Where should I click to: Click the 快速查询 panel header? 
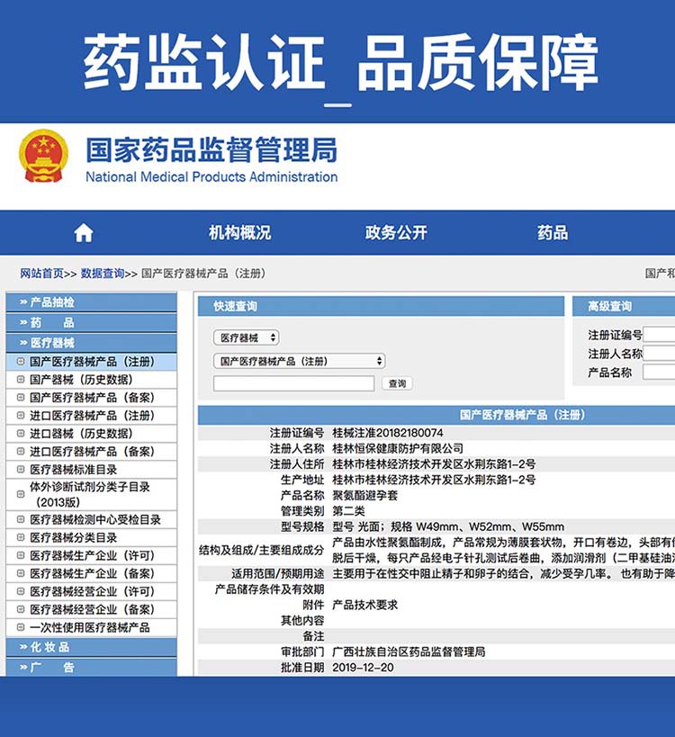382,307
